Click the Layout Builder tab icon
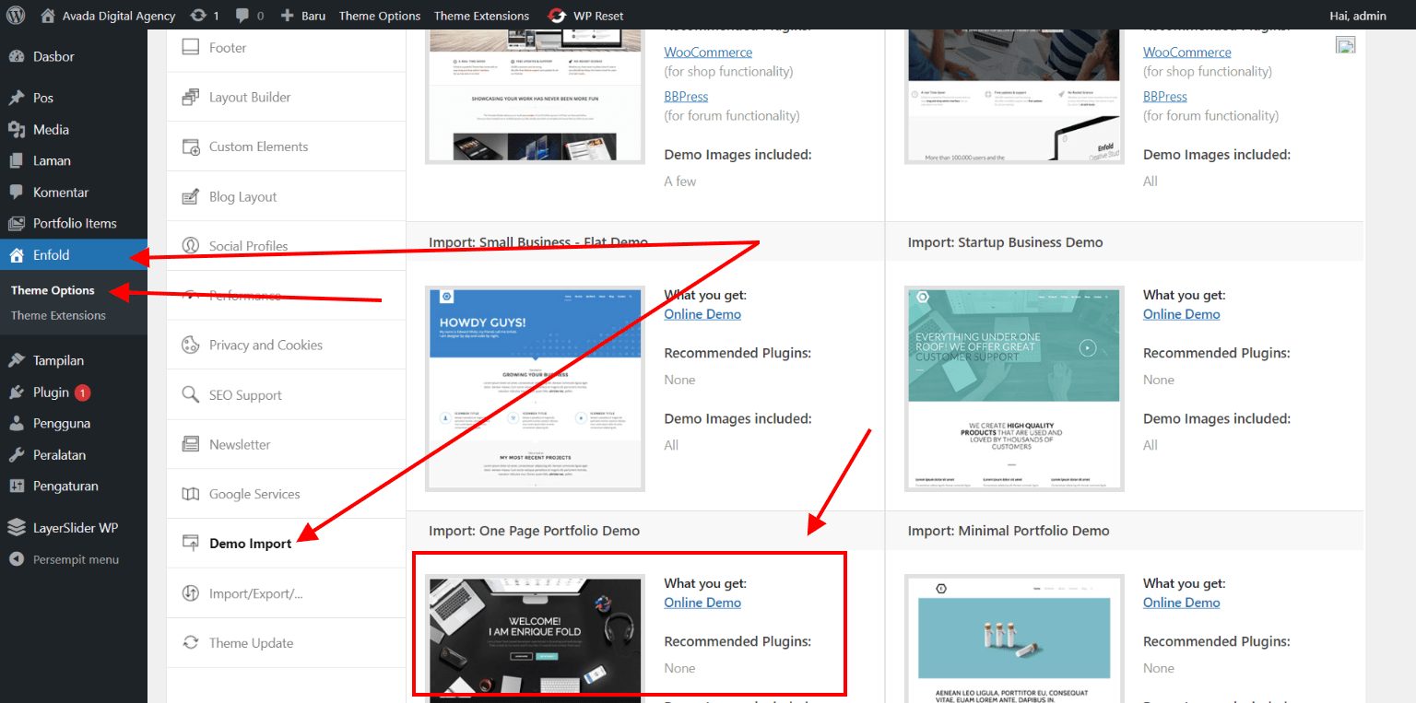Screen dimensions: 1416x703 191,97
